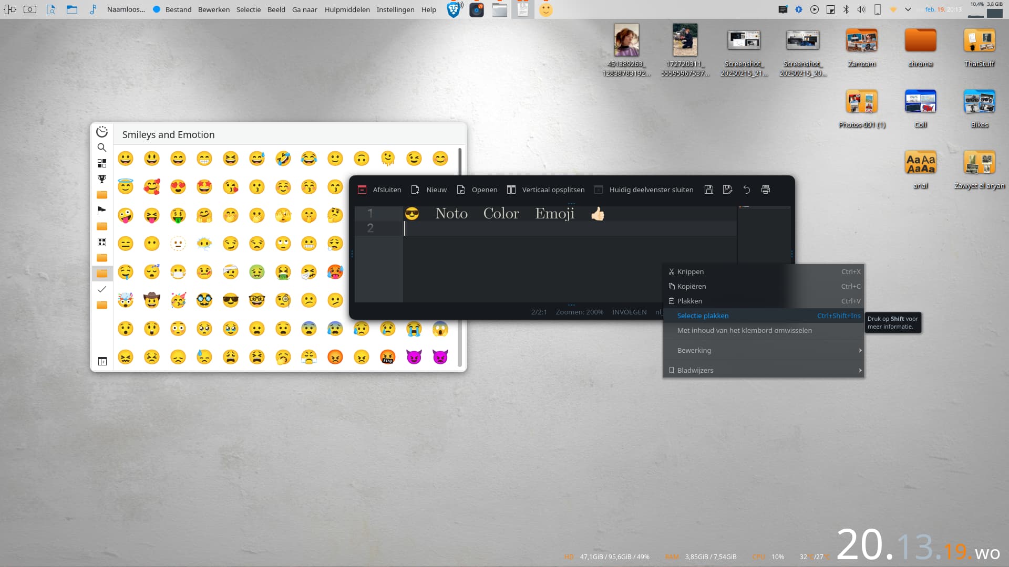Pick the face with medical mask emoji
Screen dimensions: 1009x567
tap(178, 272)
